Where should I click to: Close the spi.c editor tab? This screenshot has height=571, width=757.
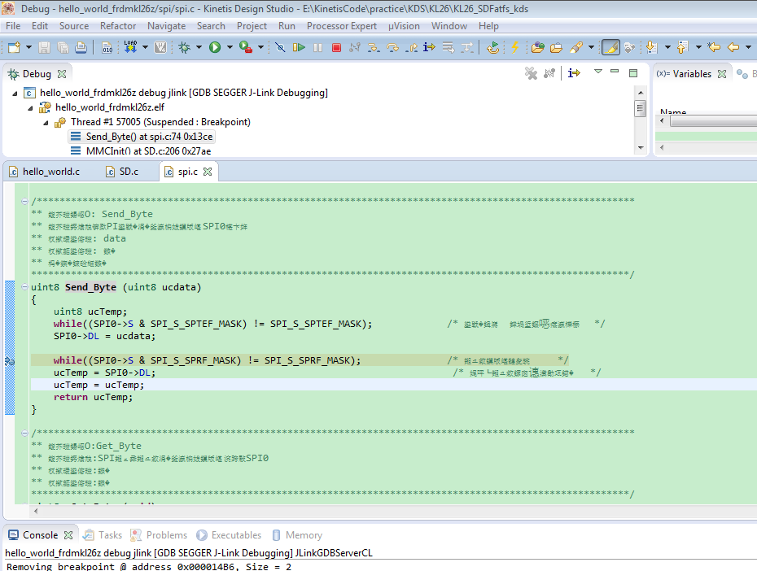[208, 172]
